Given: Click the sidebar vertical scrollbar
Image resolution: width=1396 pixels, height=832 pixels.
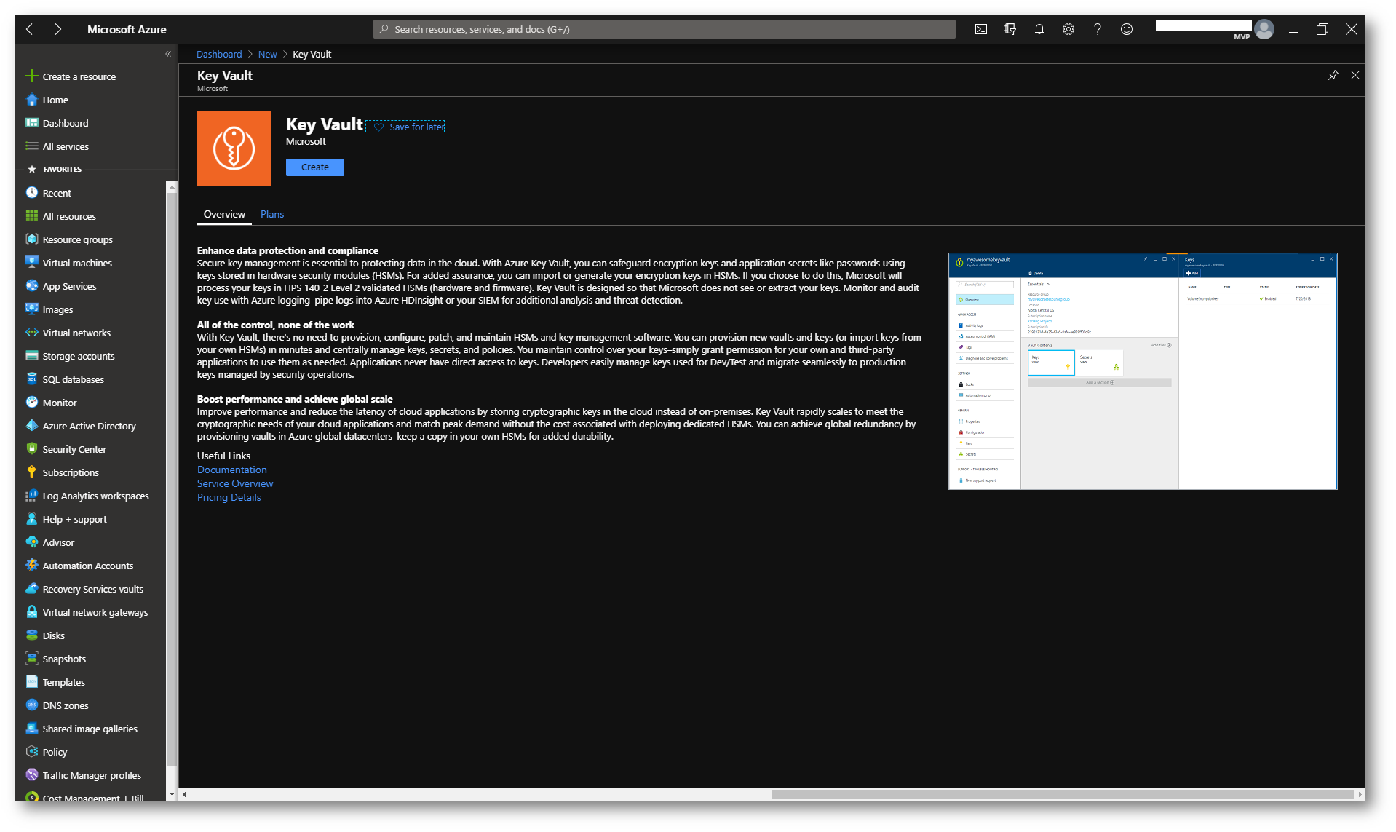Looking at the screenshot, I should [172, 478].
